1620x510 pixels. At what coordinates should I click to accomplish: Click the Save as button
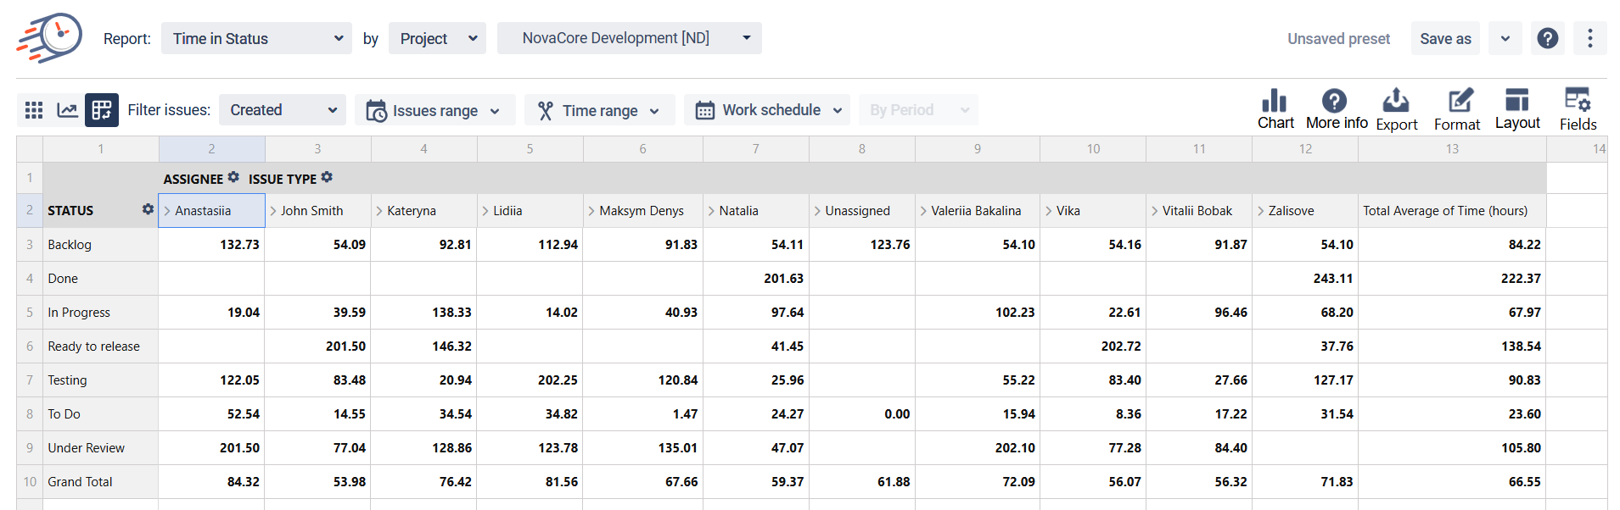(1444, 39)
